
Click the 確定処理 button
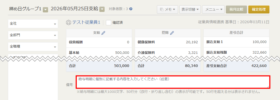coord(259,9)
